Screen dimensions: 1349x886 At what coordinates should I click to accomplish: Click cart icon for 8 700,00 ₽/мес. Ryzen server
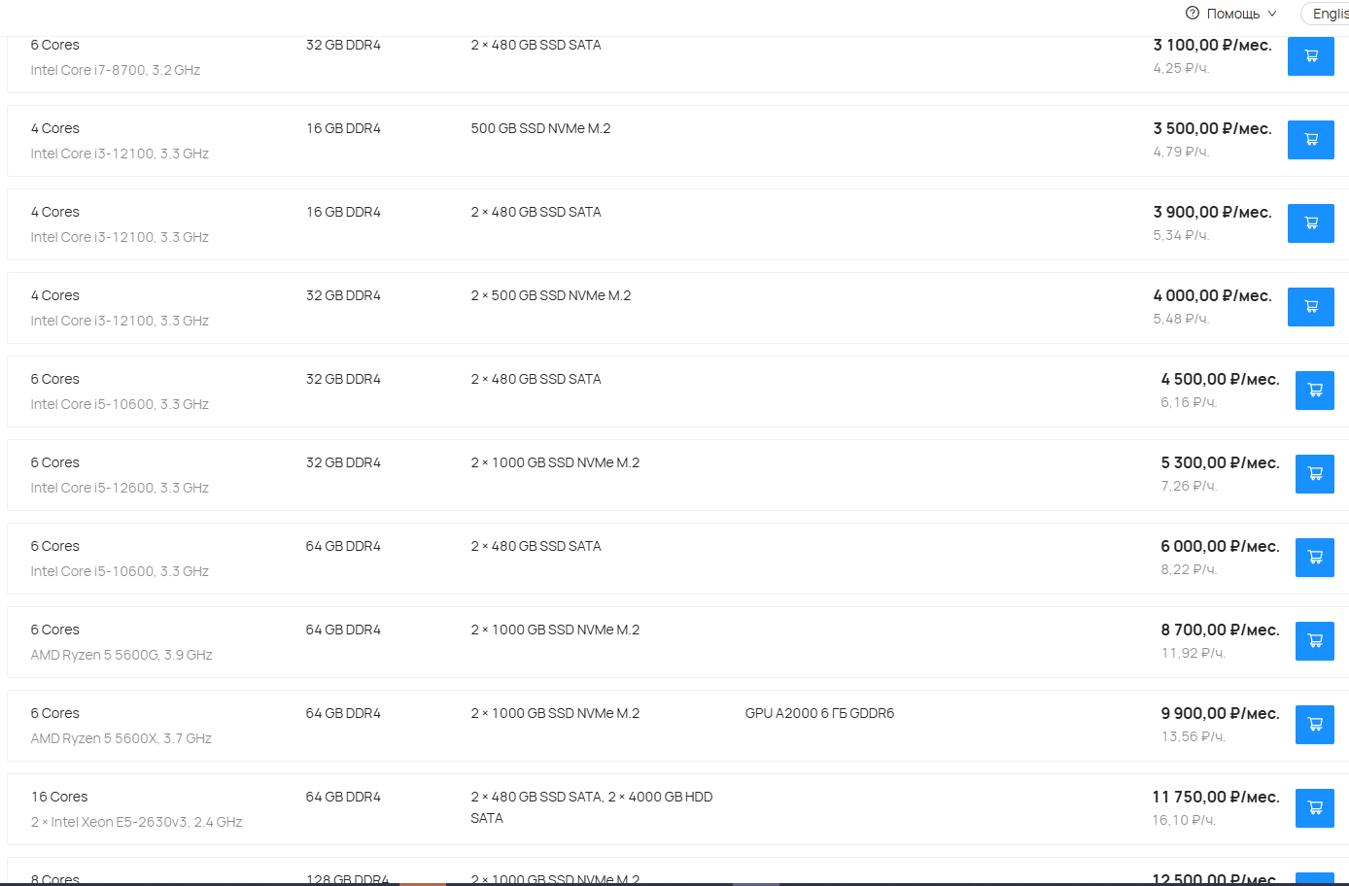[1314, 641]
